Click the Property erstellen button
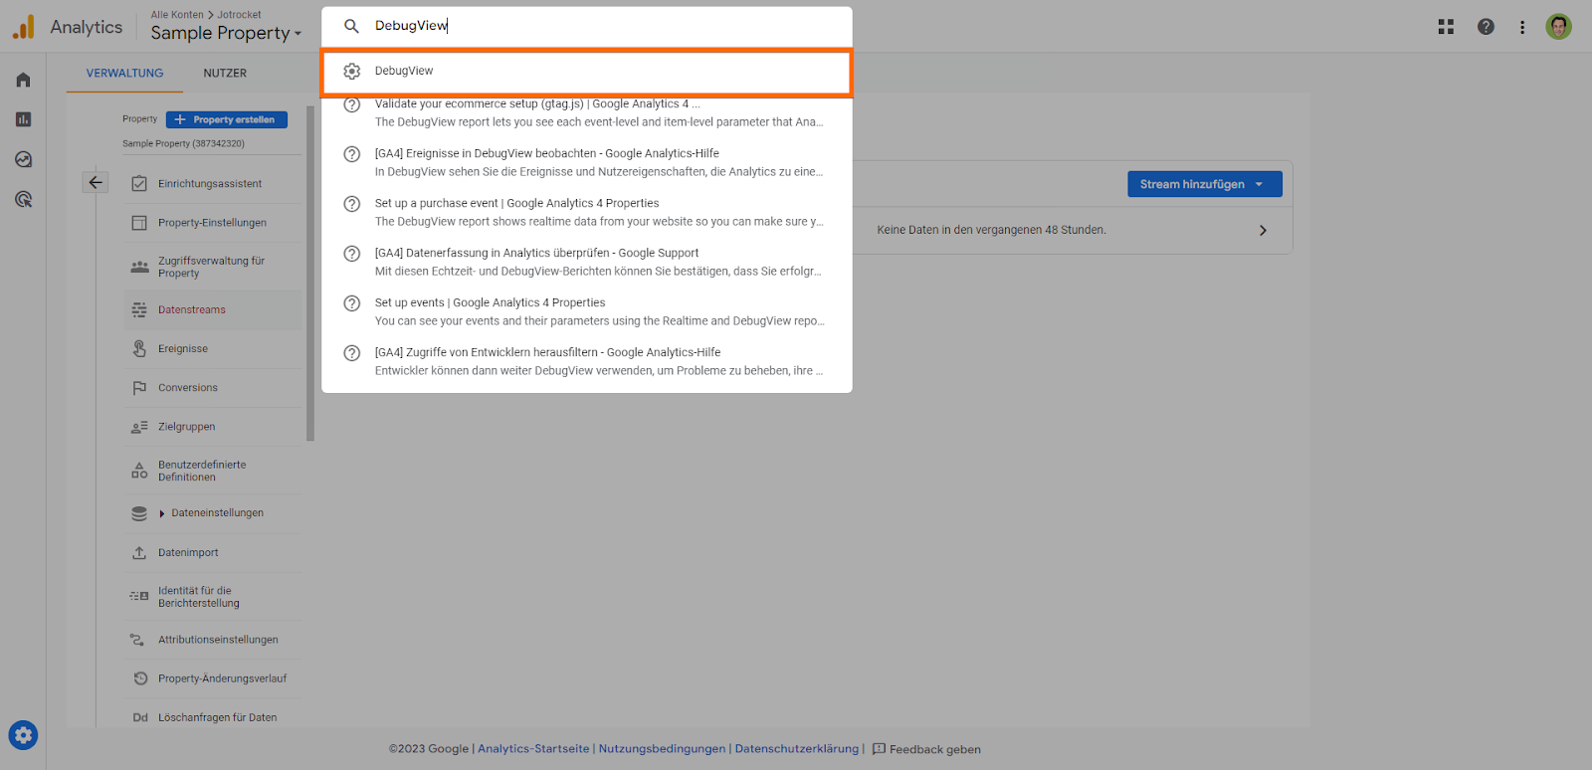The height and width of the screenshot is (770, 1592). pos(227,119)
